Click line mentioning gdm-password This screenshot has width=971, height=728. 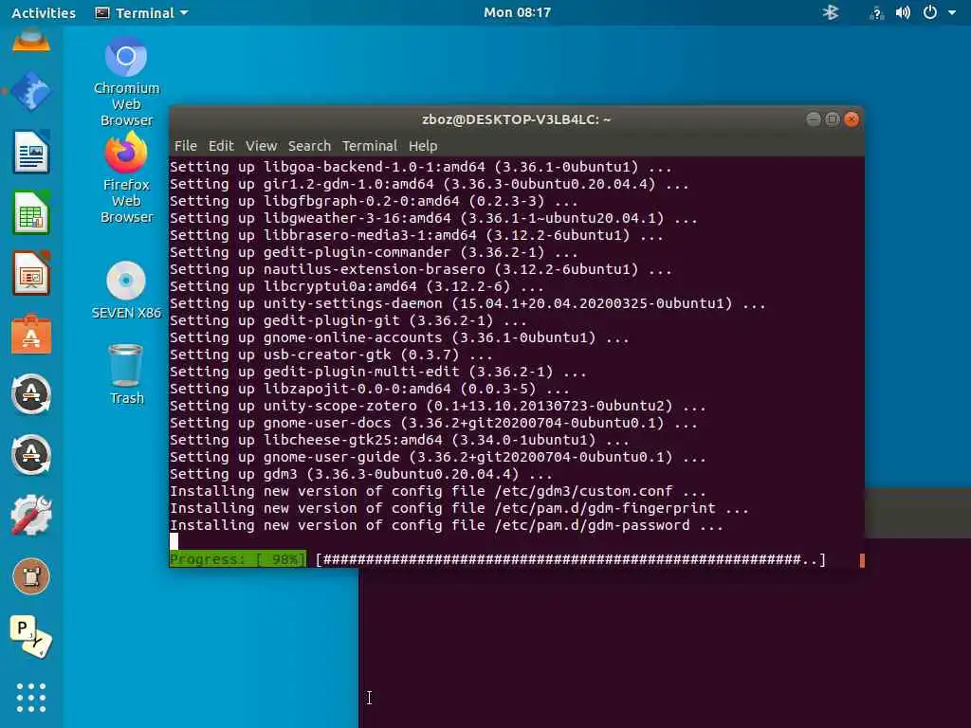click(447, 525)
